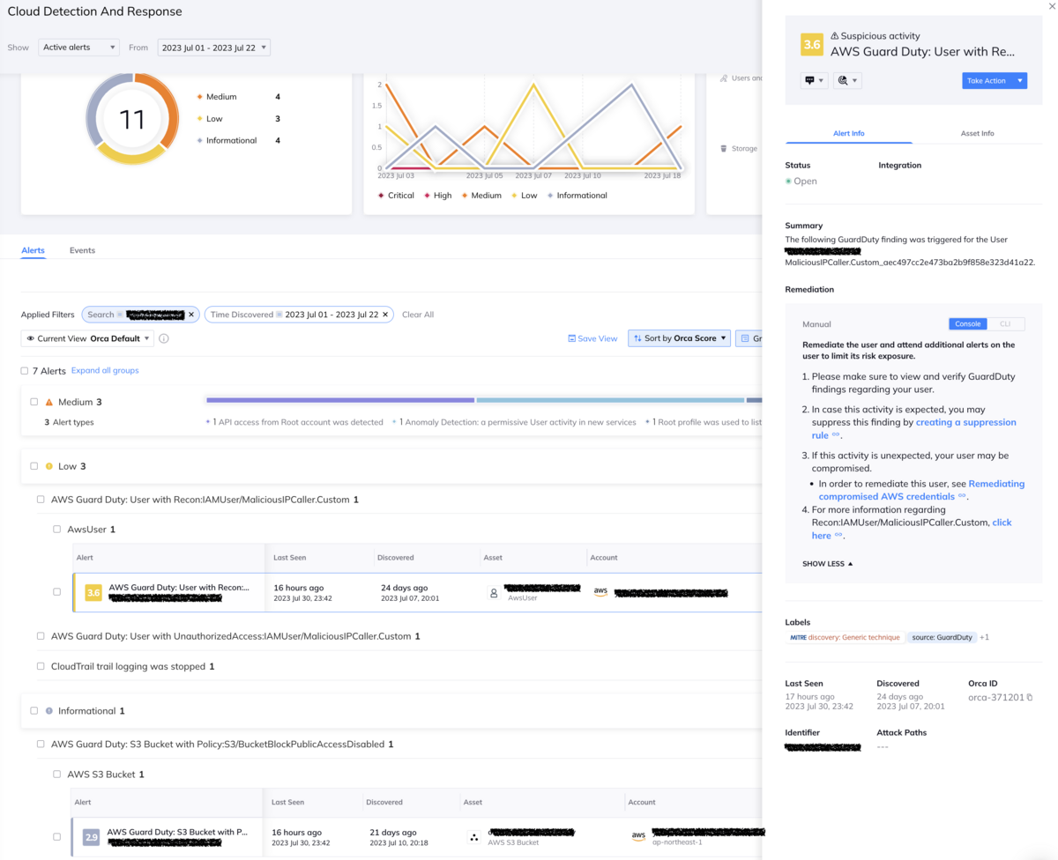Click the Storage icon in top card

(724, 149)
